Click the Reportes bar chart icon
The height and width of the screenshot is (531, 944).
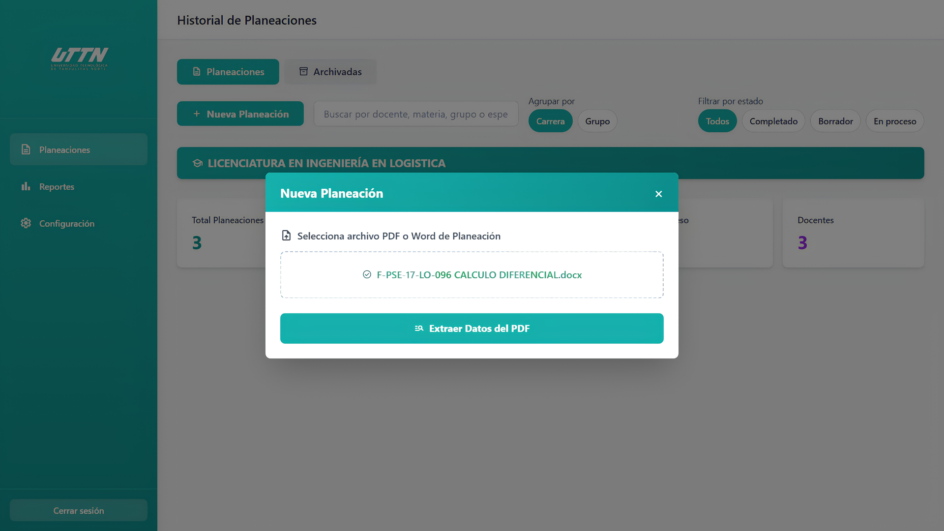26,186
